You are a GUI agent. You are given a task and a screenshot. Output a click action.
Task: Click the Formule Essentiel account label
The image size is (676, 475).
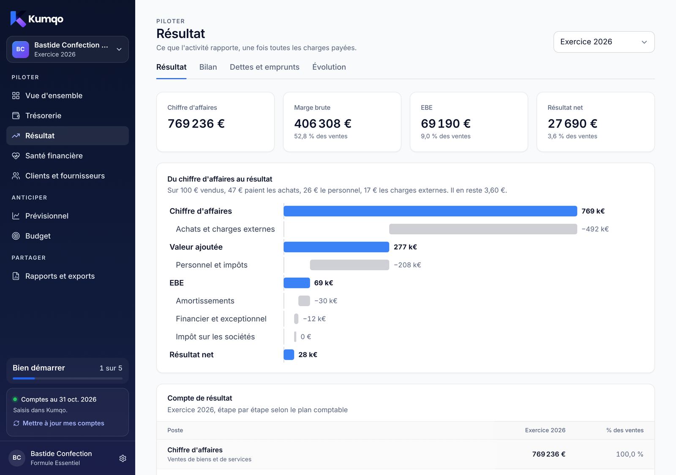point(55,463)
